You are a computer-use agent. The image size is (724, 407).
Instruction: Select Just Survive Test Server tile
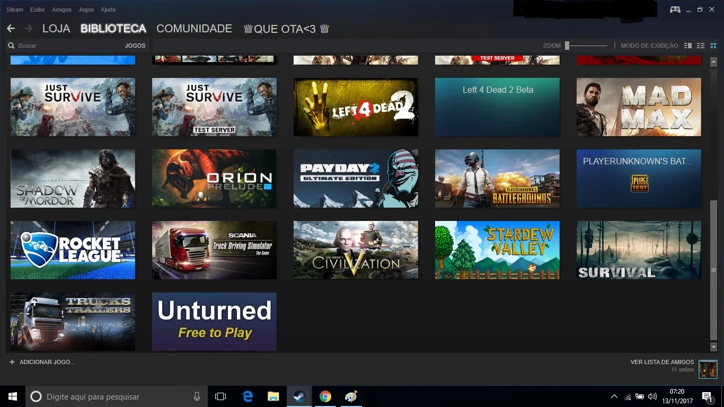(x=214, y=107)
